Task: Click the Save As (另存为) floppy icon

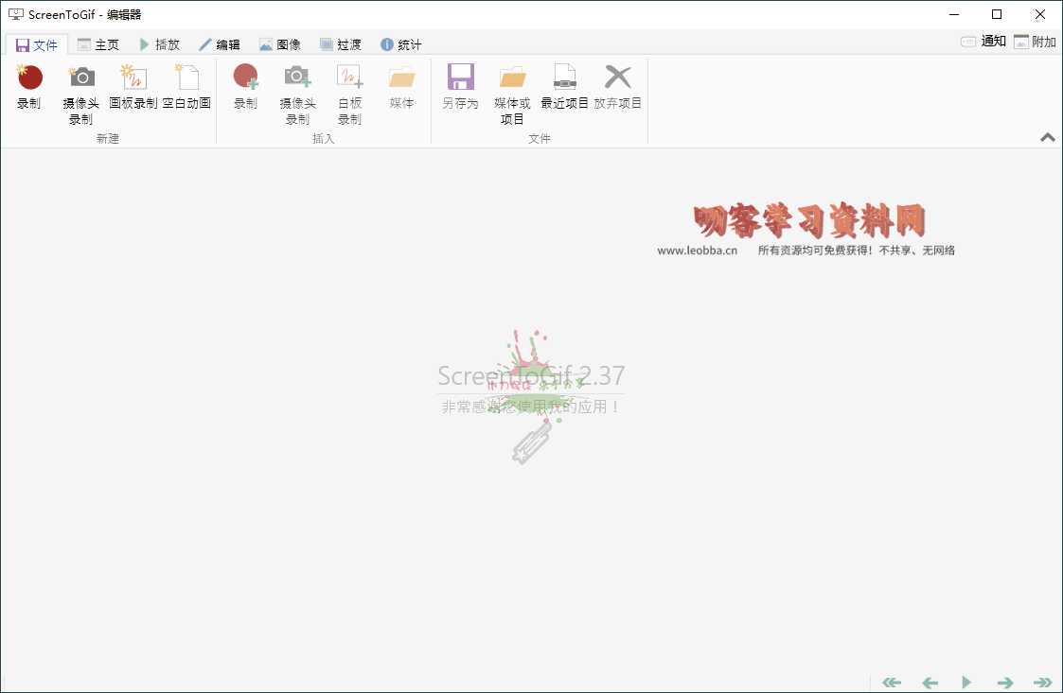Action: tap(460, 77)
